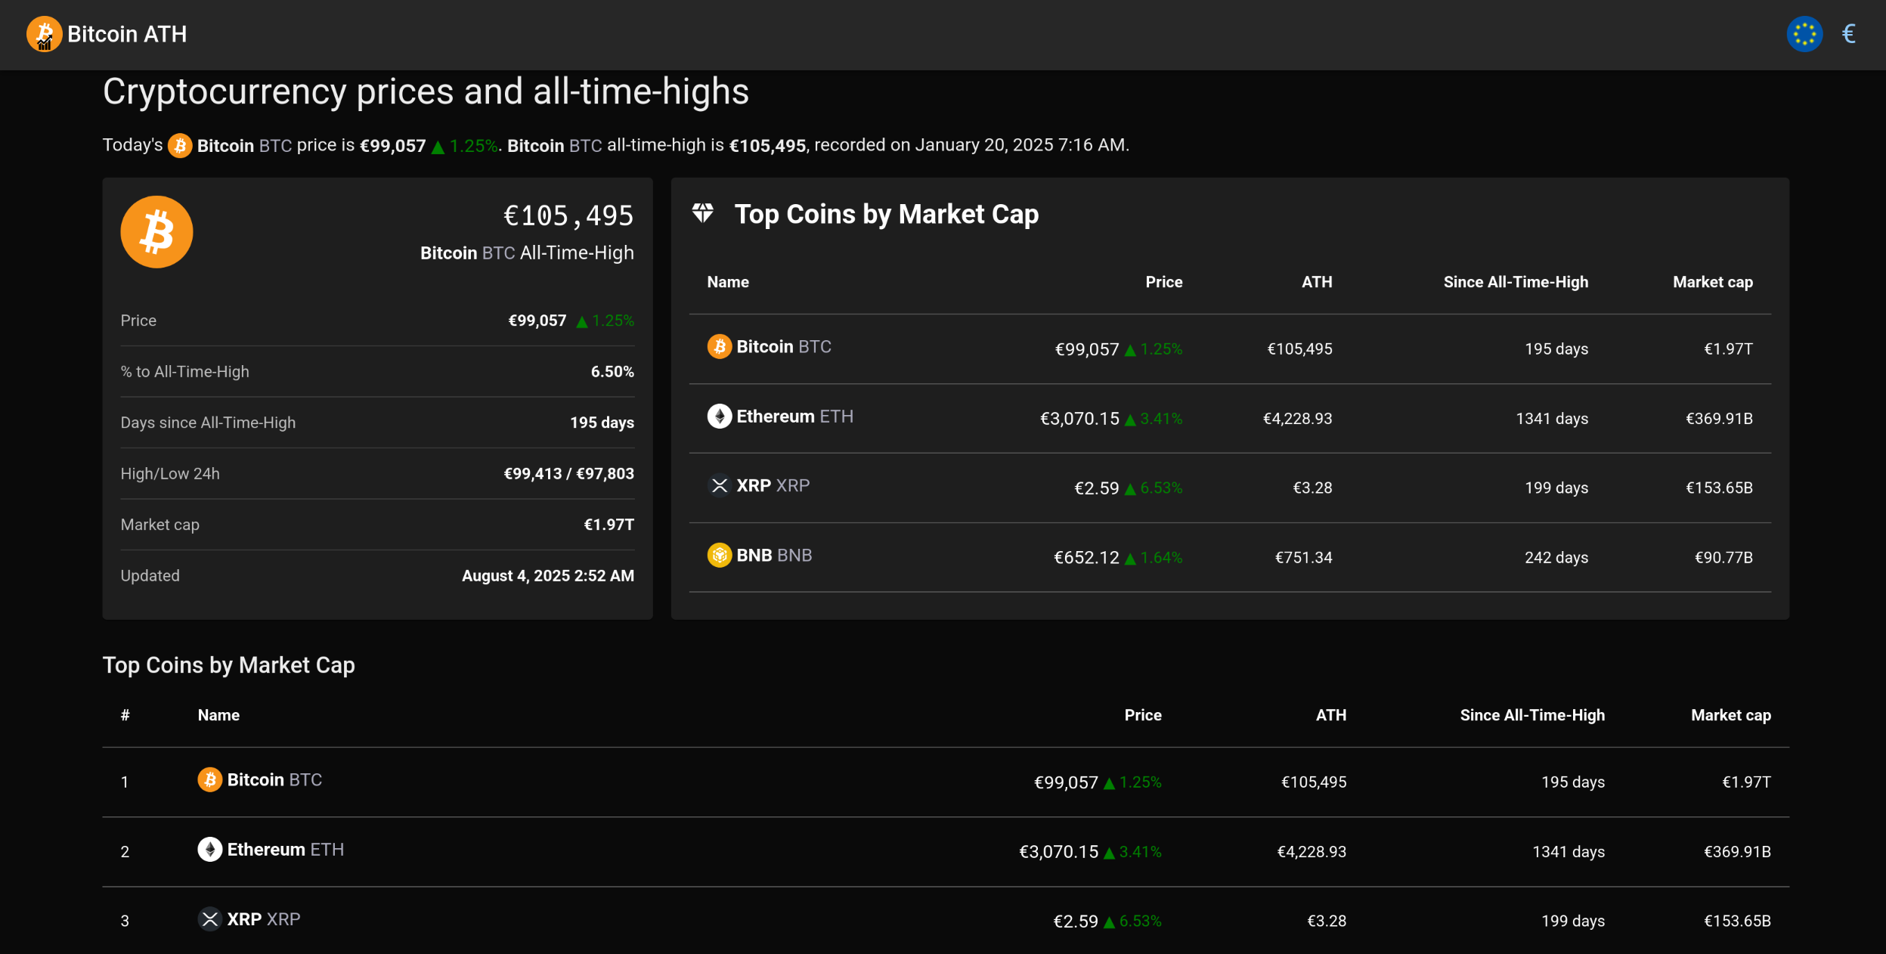Click the diamond icon beside Top Coins
Viewport: 1886px width, 954px height.
pos(702,214)
